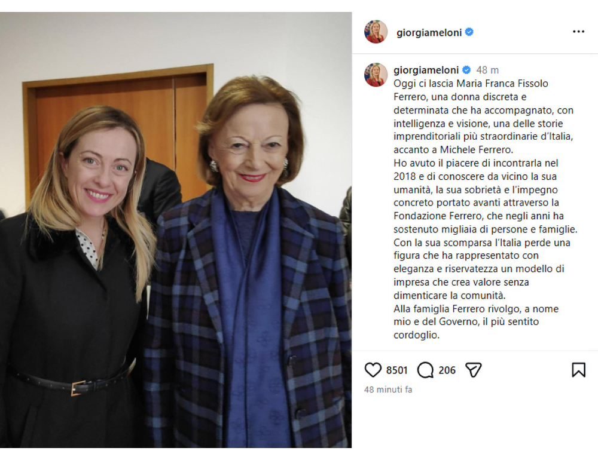The height and width of the screenshot is (460, 598).
Task: Open comments via the speech bubble icon
Action: (x=425, y=370)
